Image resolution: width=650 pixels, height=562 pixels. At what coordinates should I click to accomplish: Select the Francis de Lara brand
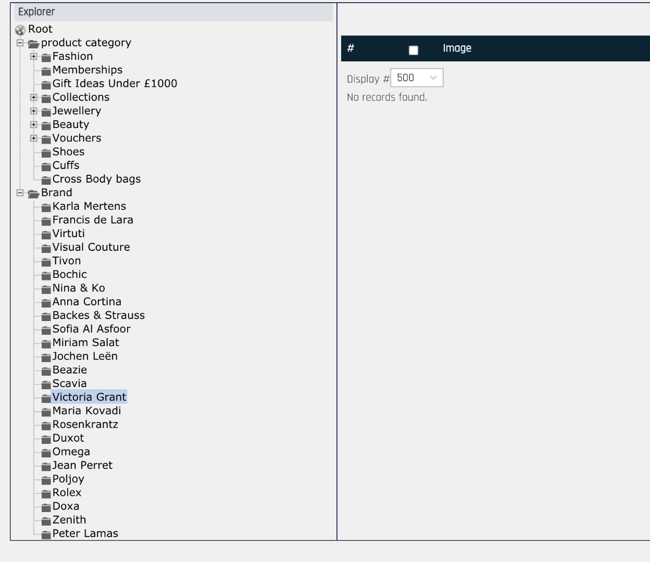tap(93, 220)
